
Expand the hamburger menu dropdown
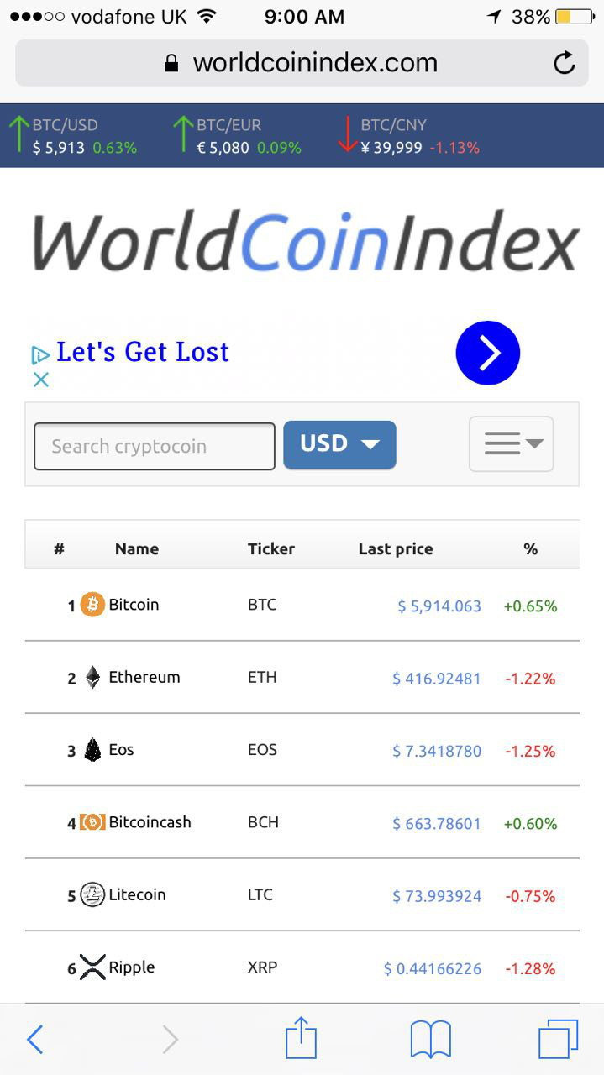tap(511, 443)
